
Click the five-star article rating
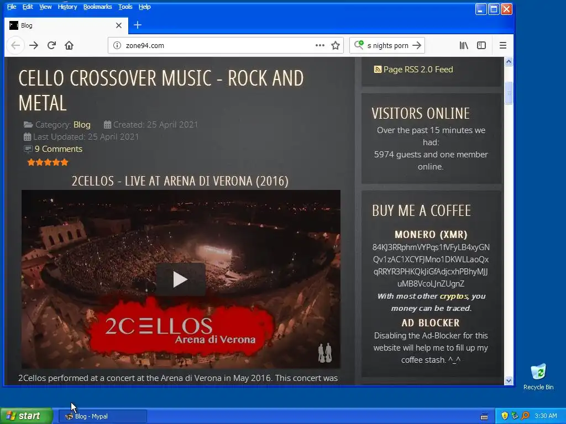[x=48, y=162]
